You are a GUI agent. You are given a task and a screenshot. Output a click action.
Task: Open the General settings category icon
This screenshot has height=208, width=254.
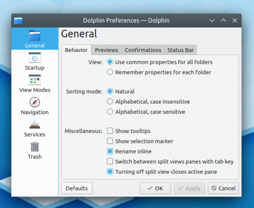pos(35,36)
